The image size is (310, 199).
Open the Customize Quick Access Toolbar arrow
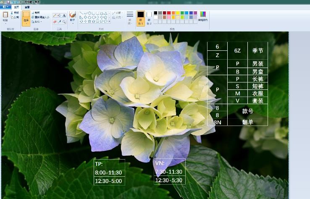click(x=21, y=2)
